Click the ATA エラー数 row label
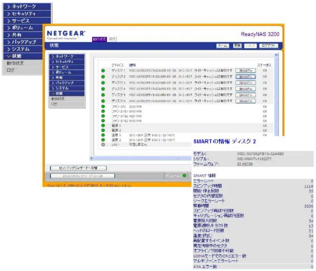The height and width of the screenshot is (271, 316). pos(205,267)
